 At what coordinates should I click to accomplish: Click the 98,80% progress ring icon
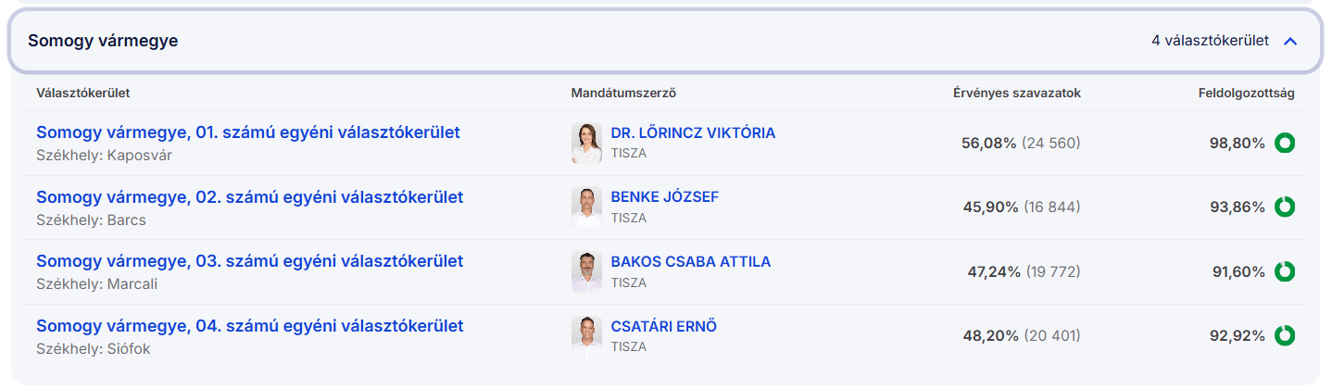click(1285, 143)
